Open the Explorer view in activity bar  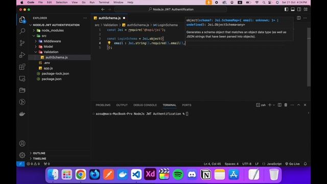[22, 19]
